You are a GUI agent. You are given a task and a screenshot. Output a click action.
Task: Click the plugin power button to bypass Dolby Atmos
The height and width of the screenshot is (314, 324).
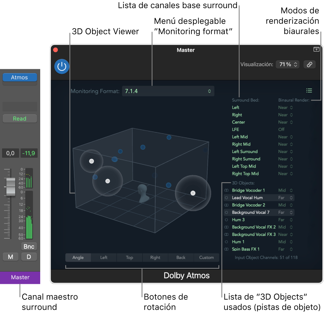[x=62, y=66]
